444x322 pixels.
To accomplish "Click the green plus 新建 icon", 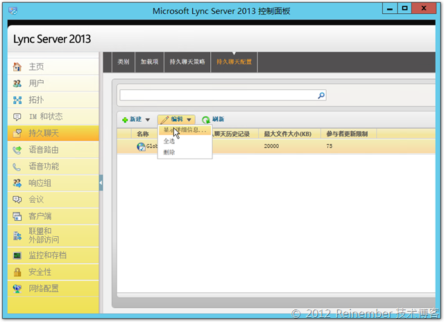I will point(125,120).
